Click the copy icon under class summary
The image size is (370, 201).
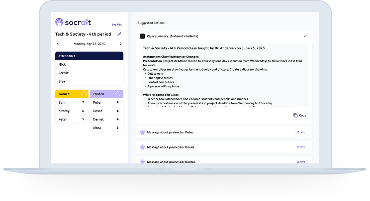point(295,116)
